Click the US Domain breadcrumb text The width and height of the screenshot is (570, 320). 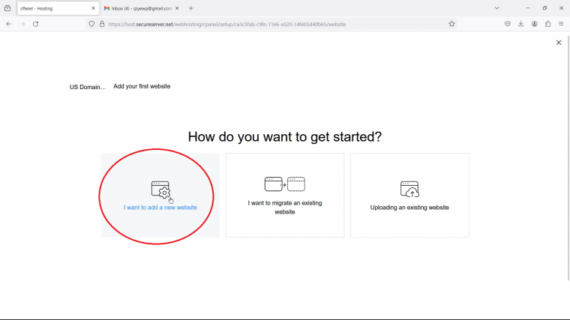coord(88,87)
